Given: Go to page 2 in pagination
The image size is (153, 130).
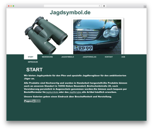Looking at the screenshot, I should [37, 101].
